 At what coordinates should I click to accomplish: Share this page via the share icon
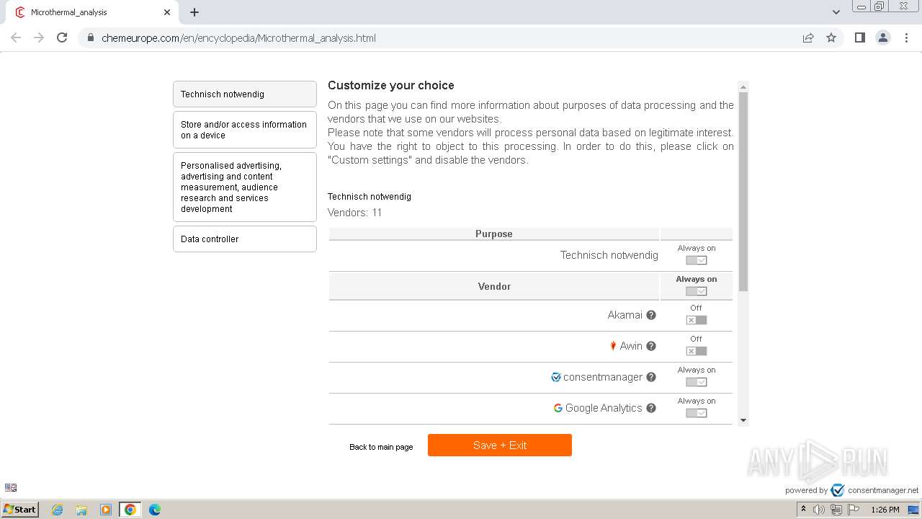[808, 38]
